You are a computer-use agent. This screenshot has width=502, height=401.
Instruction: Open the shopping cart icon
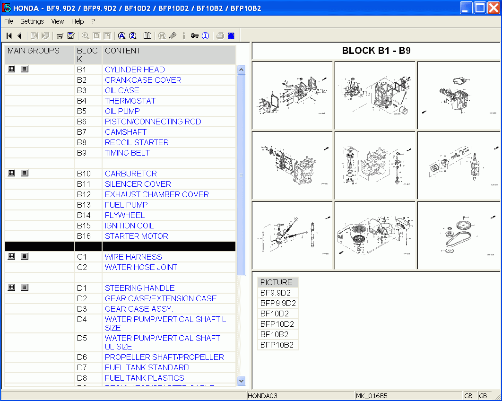point(60,36)
